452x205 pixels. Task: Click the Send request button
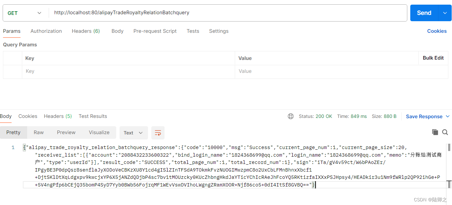tap(424, 13)
